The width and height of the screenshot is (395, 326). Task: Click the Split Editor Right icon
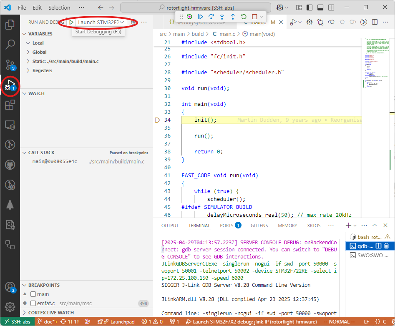(375, 22)
